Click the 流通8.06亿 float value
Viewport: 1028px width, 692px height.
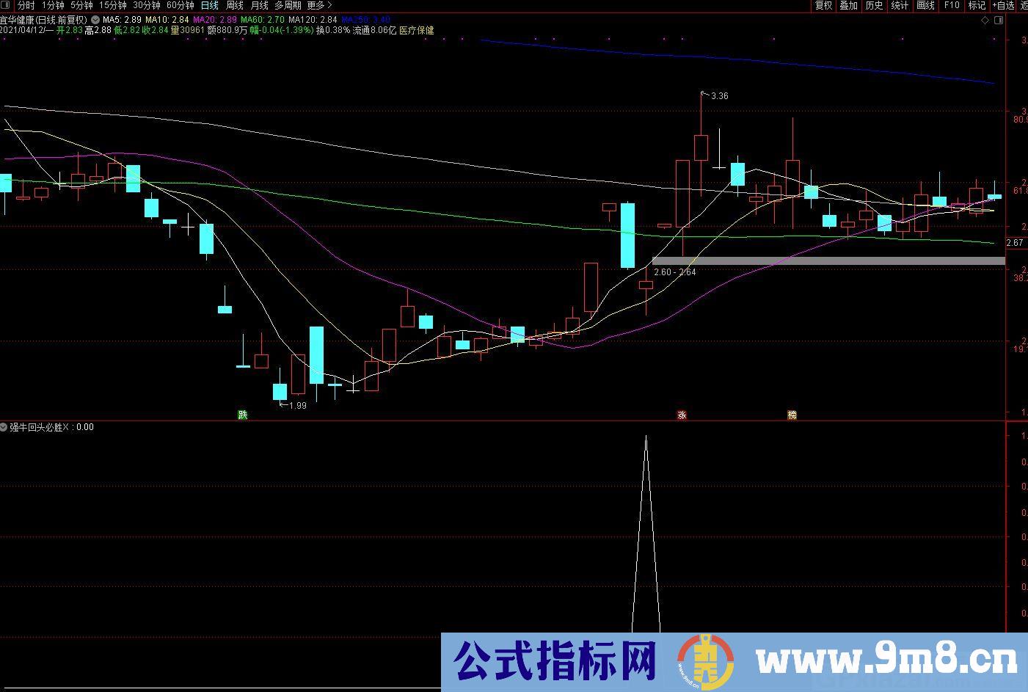pyautogui.click(x=374, y=31)
